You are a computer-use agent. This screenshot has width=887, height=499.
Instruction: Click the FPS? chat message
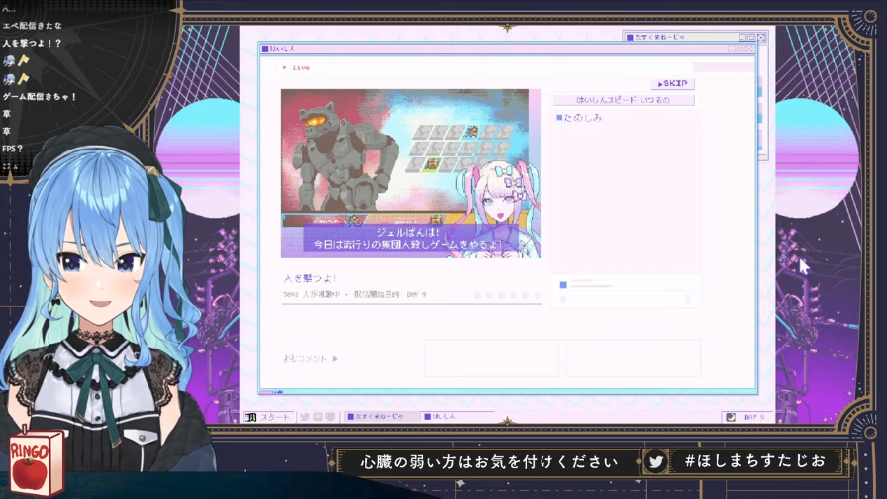pos(12,149)
